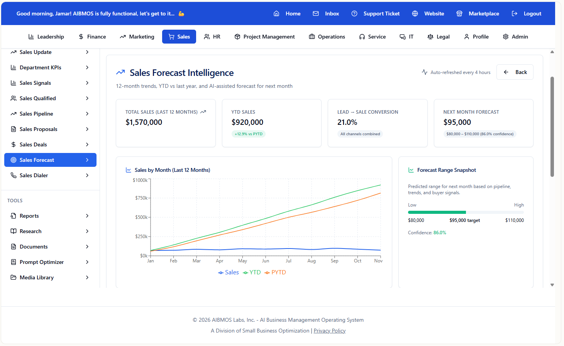The height and width of the screenshot is (346, 564).
Task: Click the IT devices icon
Action: (403, 37)
